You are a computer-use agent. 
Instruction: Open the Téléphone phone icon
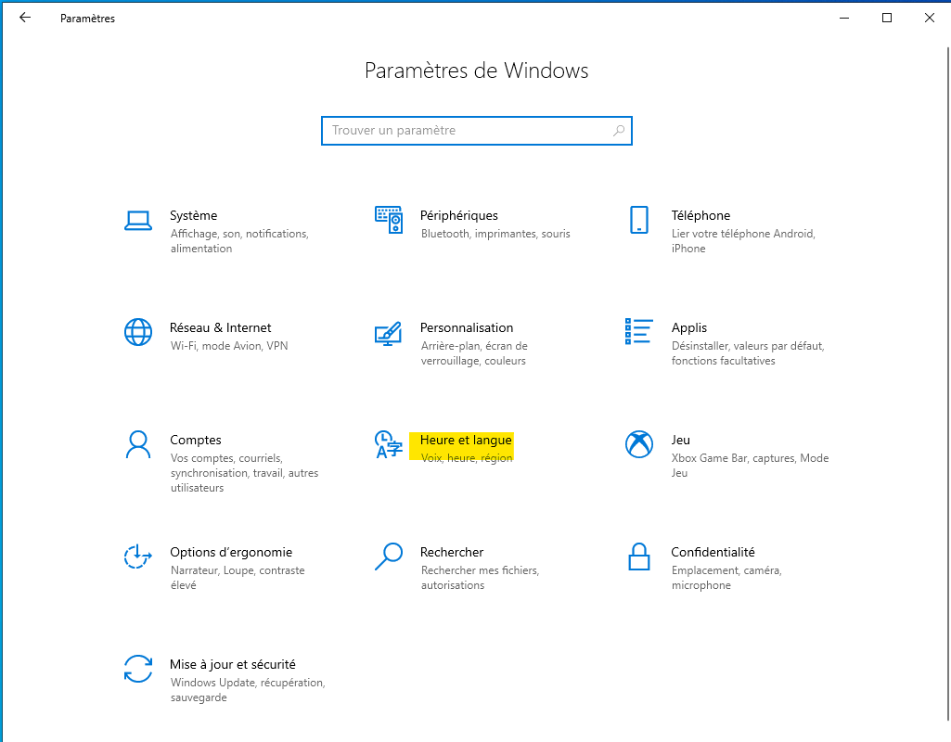tap(639, 220)
